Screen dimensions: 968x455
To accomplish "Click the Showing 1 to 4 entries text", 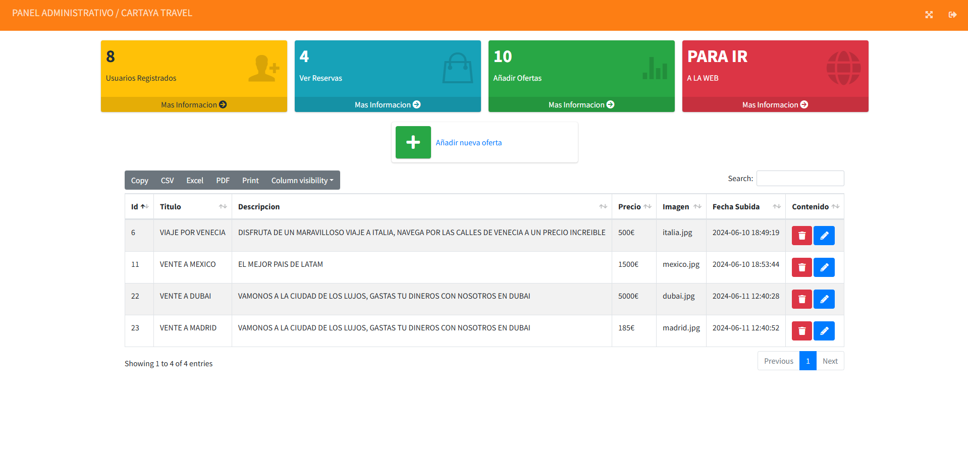I will (169, 364).
